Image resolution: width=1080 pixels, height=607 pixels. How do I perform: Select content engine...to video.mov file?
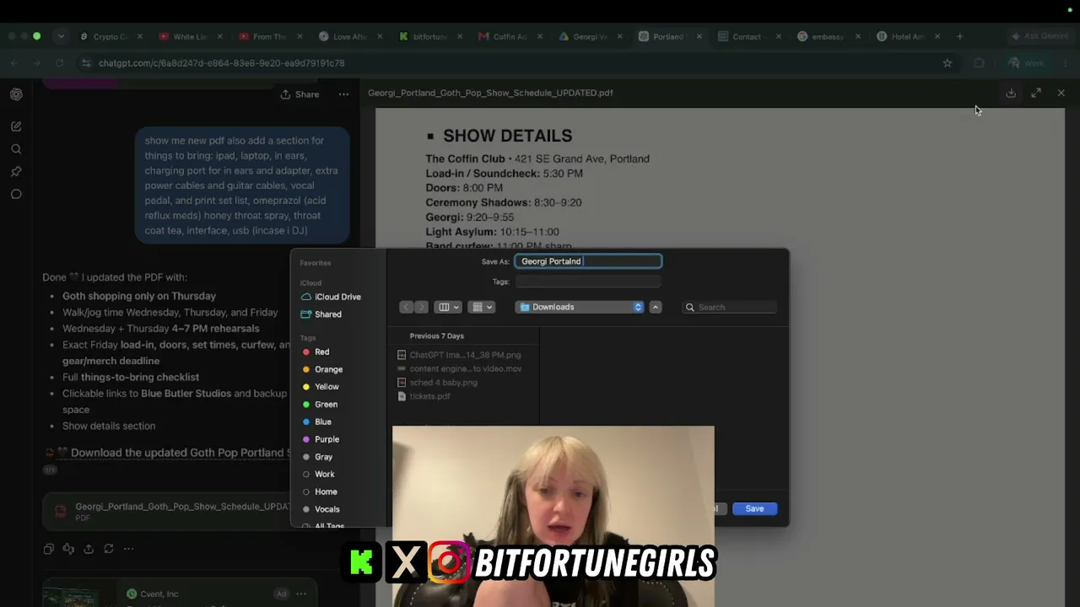pyautogui.click(x=459, y=368)
